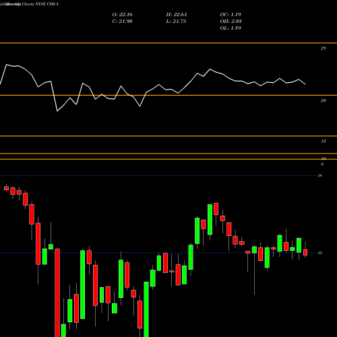Click the 'Charts NYSE CIM-A' title text

point(40,4)
